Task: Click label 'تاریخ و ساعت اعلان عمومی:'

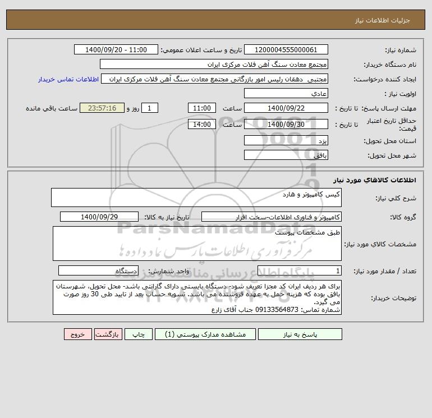Action: 201,50
